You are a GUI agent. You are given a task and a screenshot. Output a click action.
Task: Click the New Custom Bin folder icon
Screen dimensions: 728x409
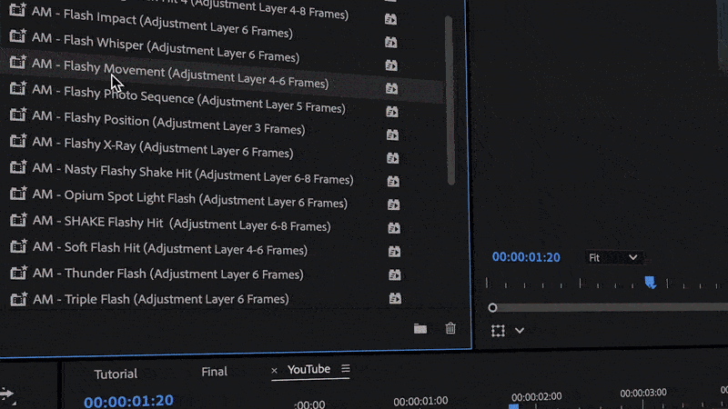pos(420,329)
